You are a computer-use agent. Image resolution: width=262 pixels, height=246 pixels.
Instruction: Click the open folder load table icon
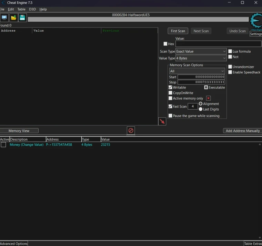[13, 18]
